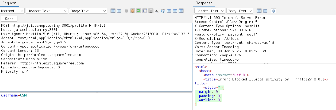Viewport: 336px width, 110px height.
Task: Click the 'Feature-Policy: payment' response header
Action: 226,34
